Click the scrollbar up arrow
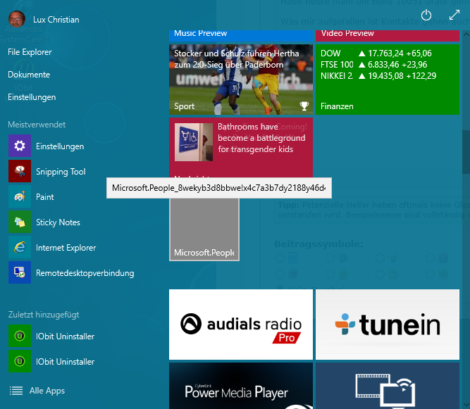 coord(466,34)
